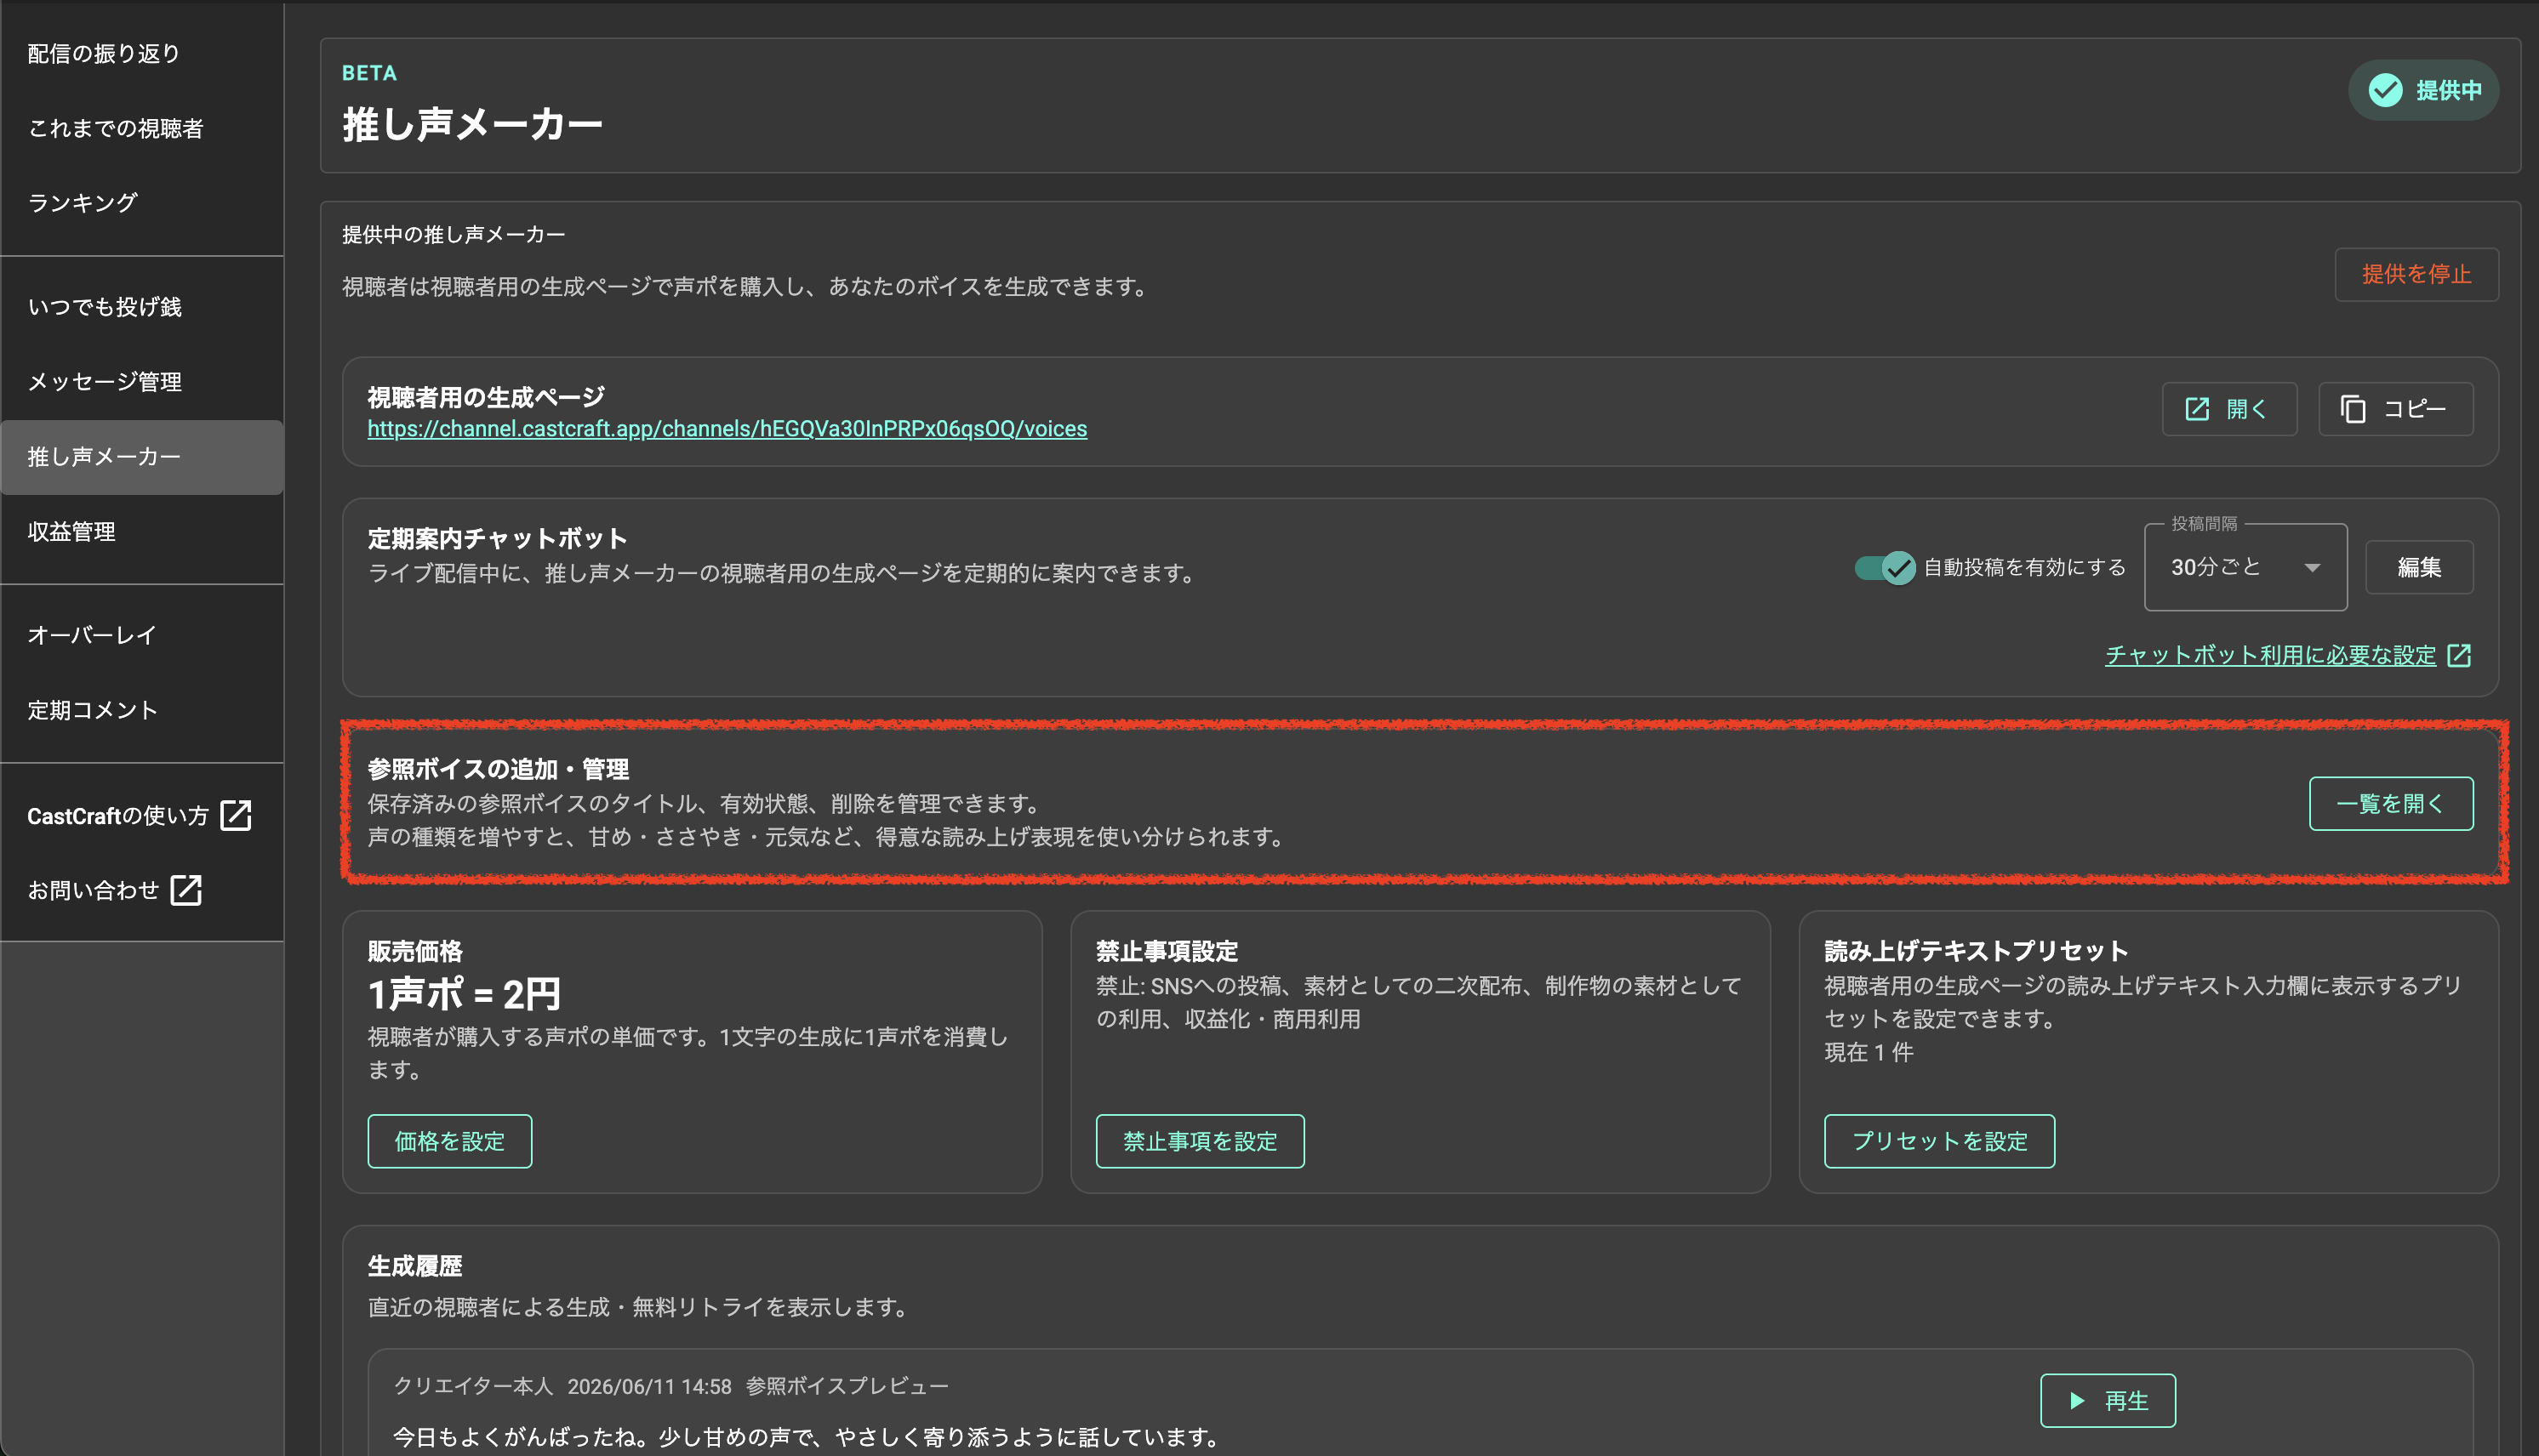Click クリエイター本人 2026/06/11 14:58 entry text
Viewport: 2539px width, 1456px height.
click(562, 1386)
